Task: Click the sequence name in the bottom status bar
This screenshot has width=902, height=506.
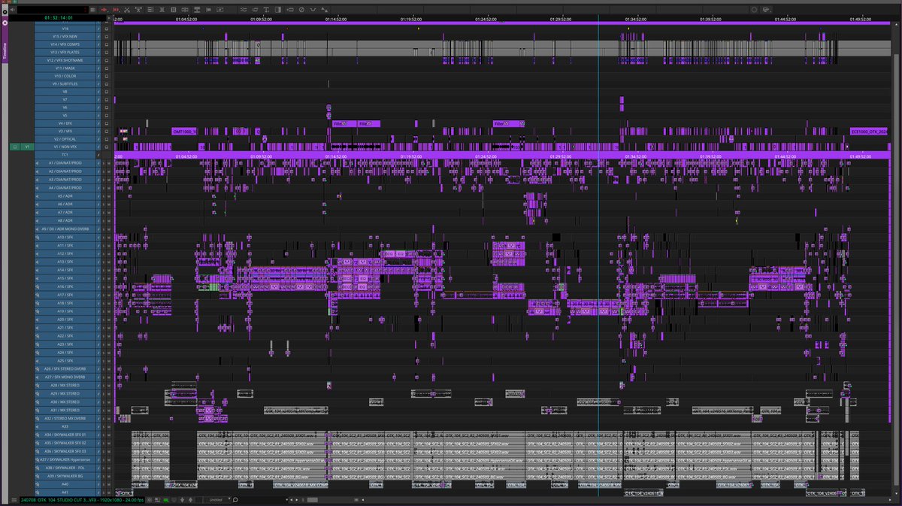Action: pos(83,500)
